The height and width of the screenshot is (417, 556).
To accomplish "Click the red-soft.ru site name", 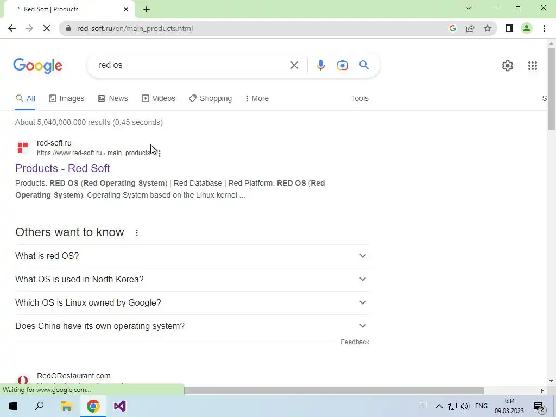I will tap(54, 143).
